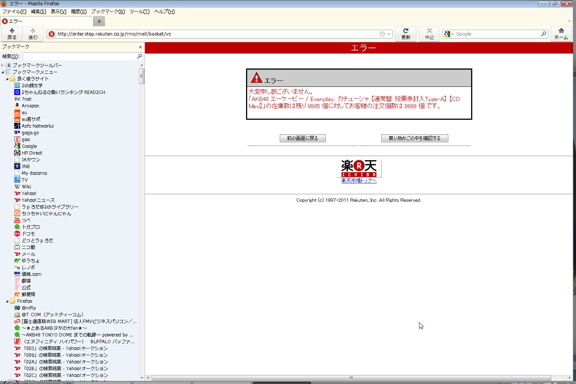Focus the bookmark 検索 input field
This screenshot has height=384, width=576.
click(80, 56)
